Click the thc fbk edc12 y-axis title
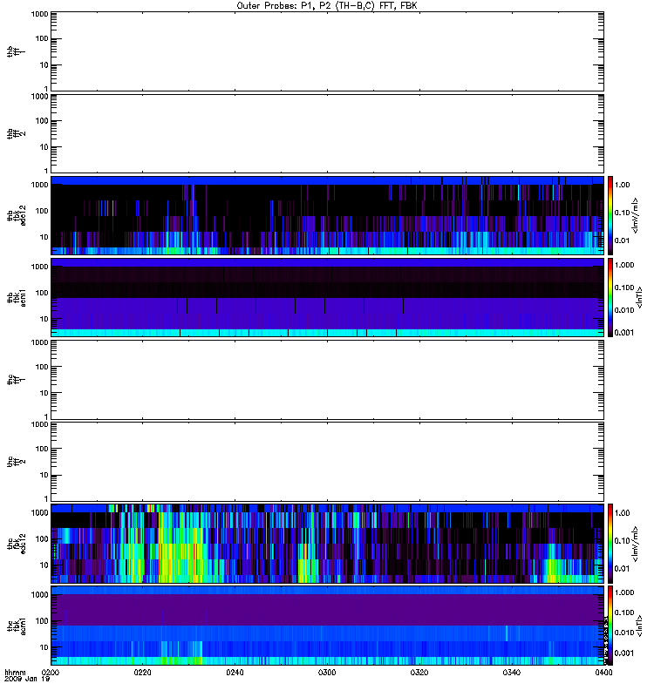 pyautogui.click(x=16, y=544)
